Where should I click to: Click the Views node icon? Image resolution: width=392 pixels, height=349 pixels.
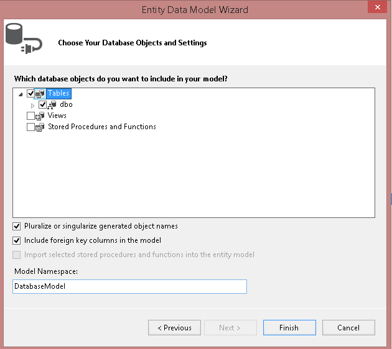[x=41, y=116]
